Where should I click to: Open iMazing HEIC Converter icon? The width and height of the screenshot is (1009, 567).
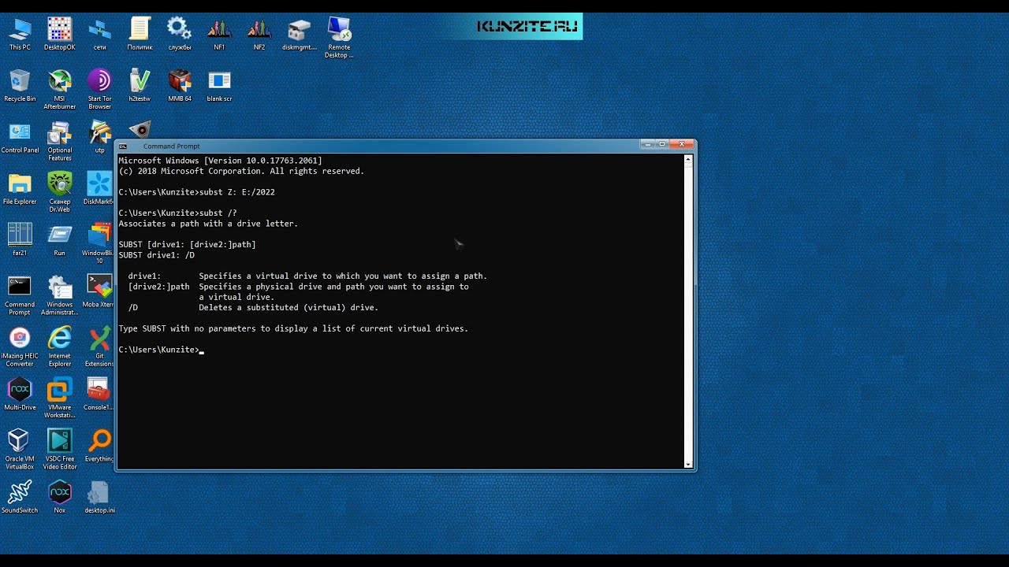pyautogui.click(x=20, y=346)
